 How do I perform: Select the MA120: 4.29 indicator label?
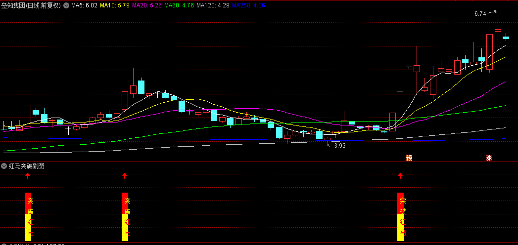[x=213, y=5]
